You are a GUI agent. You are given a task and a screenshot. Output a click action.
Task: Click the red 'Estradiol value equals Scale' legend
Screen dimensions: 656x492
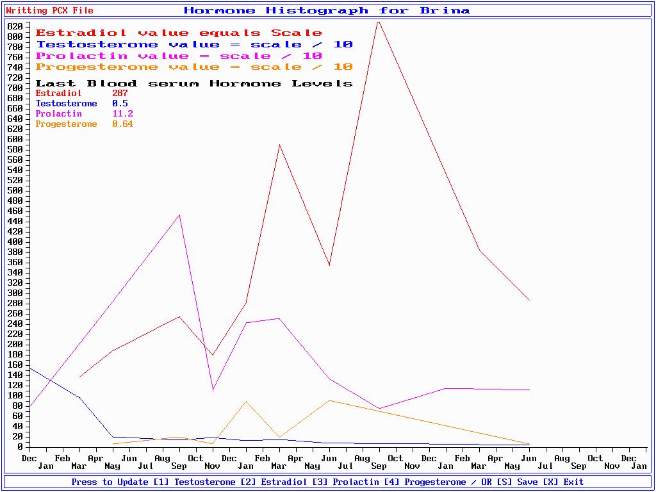pyautogui.click(x=179, y=33)
